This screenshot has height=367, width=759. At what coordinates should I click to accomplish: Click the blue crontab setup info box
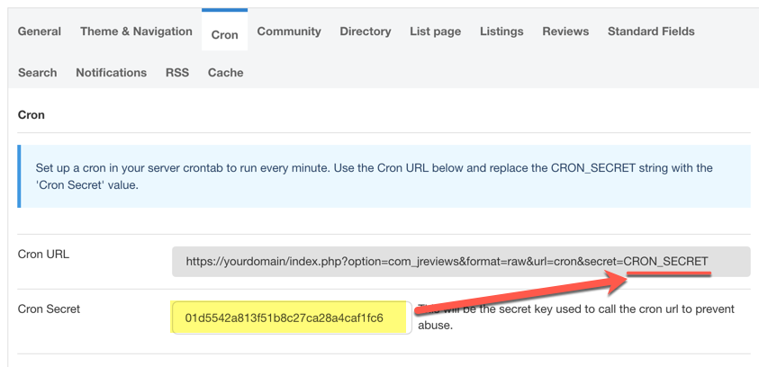pos(384,176)
